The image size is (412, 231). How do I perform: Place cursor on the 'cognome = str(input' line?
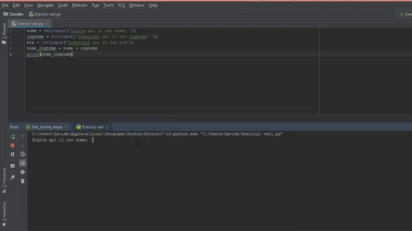click(x=92, y=37)
